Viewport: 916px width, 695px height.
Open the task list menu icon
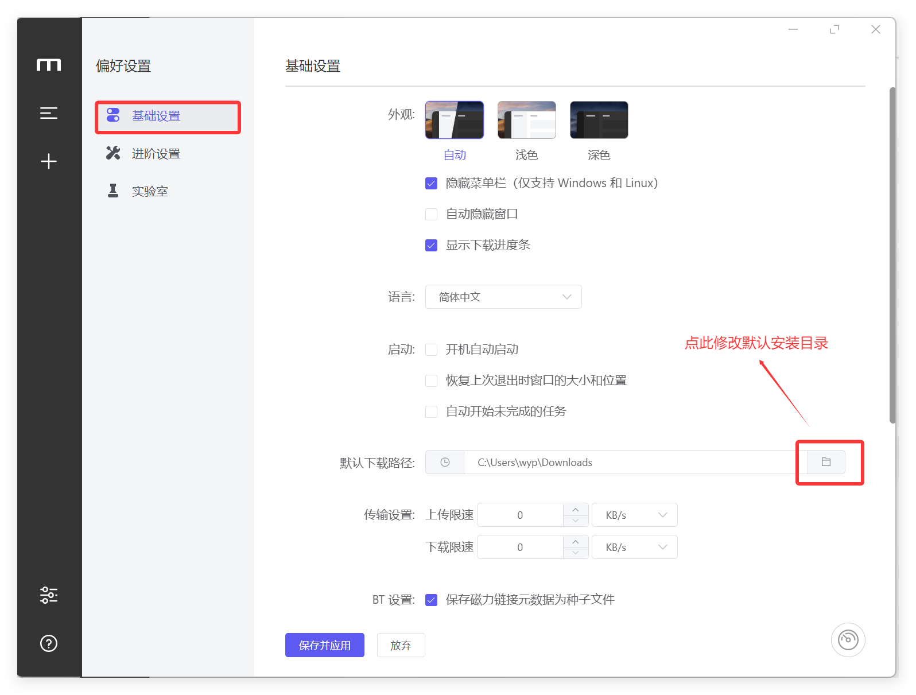(x=49, y=113)
